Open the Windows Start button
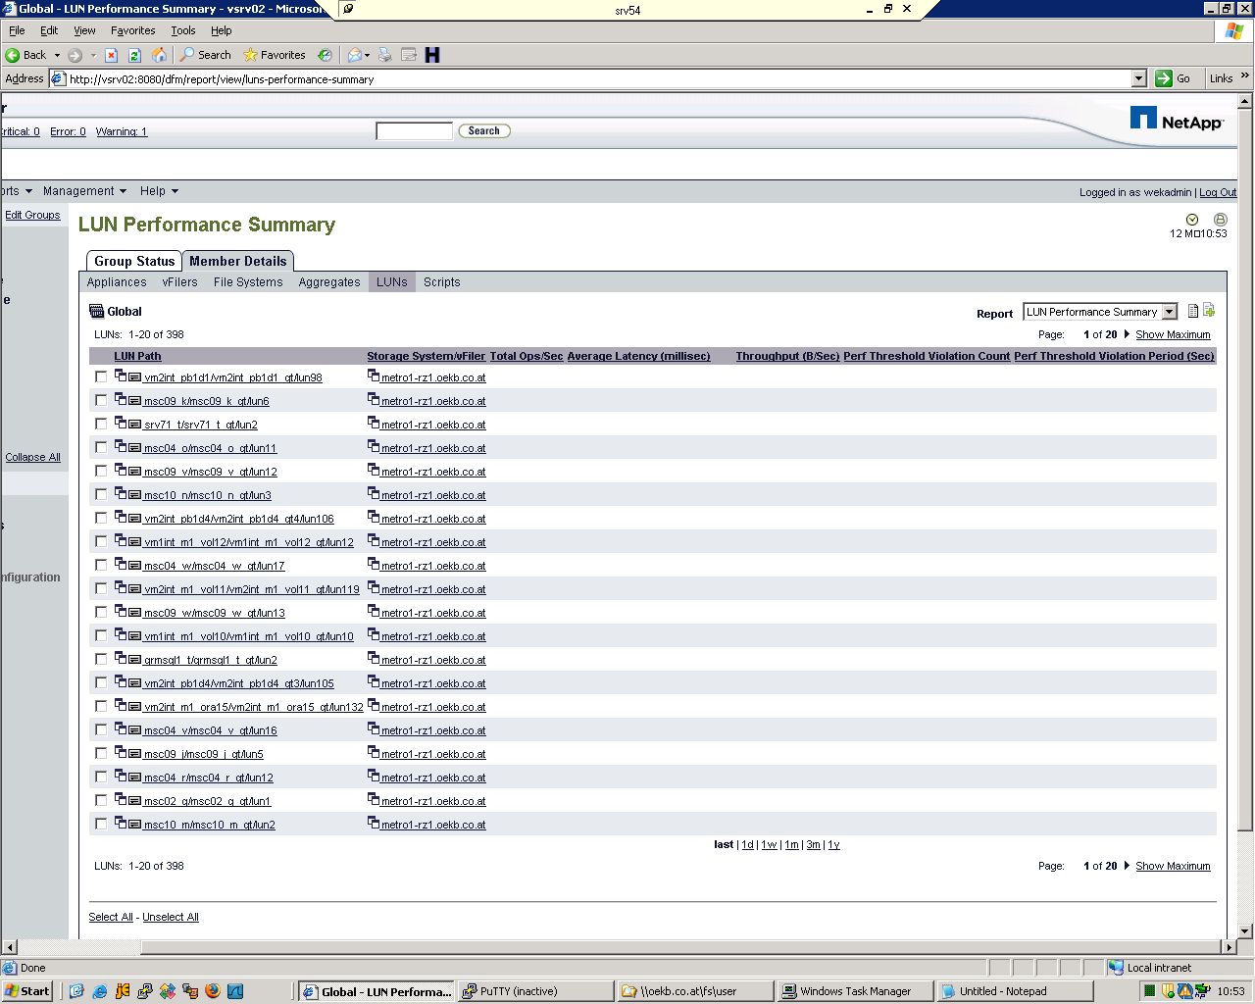The width and height of the screenshot is (1255, 1004). coord(27,991)
